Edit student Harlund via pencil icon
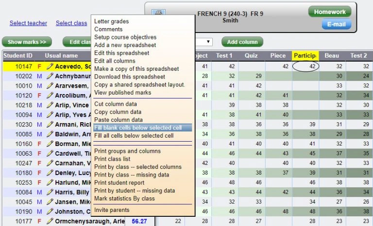 pos(50,183)
